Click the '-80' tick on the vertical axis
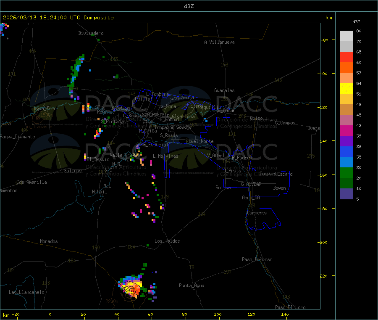Image resolution: width=378 pixels, height=320 pixels. (x=324, y=40)
